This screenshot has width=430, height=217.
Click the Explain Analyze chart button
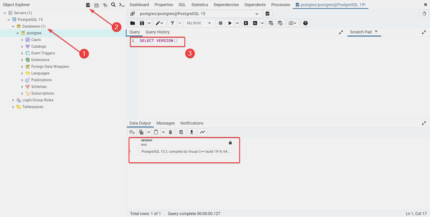tap(255, 23)
